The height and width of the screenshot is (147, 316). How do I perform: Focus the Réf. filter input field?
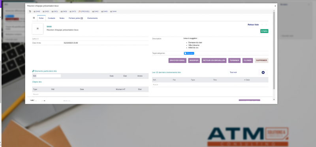(49, 76)
